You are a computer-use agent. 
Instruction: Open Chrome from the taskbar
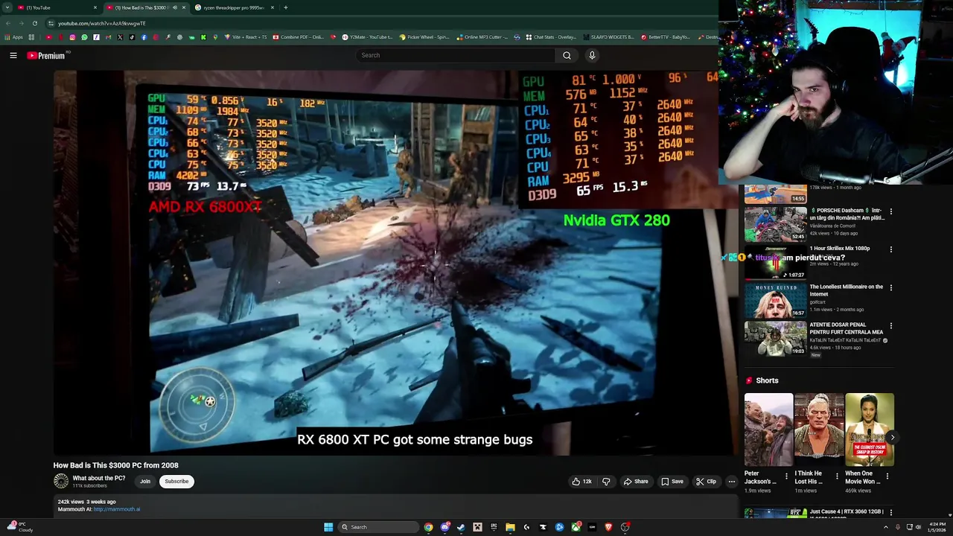(429, 527)
